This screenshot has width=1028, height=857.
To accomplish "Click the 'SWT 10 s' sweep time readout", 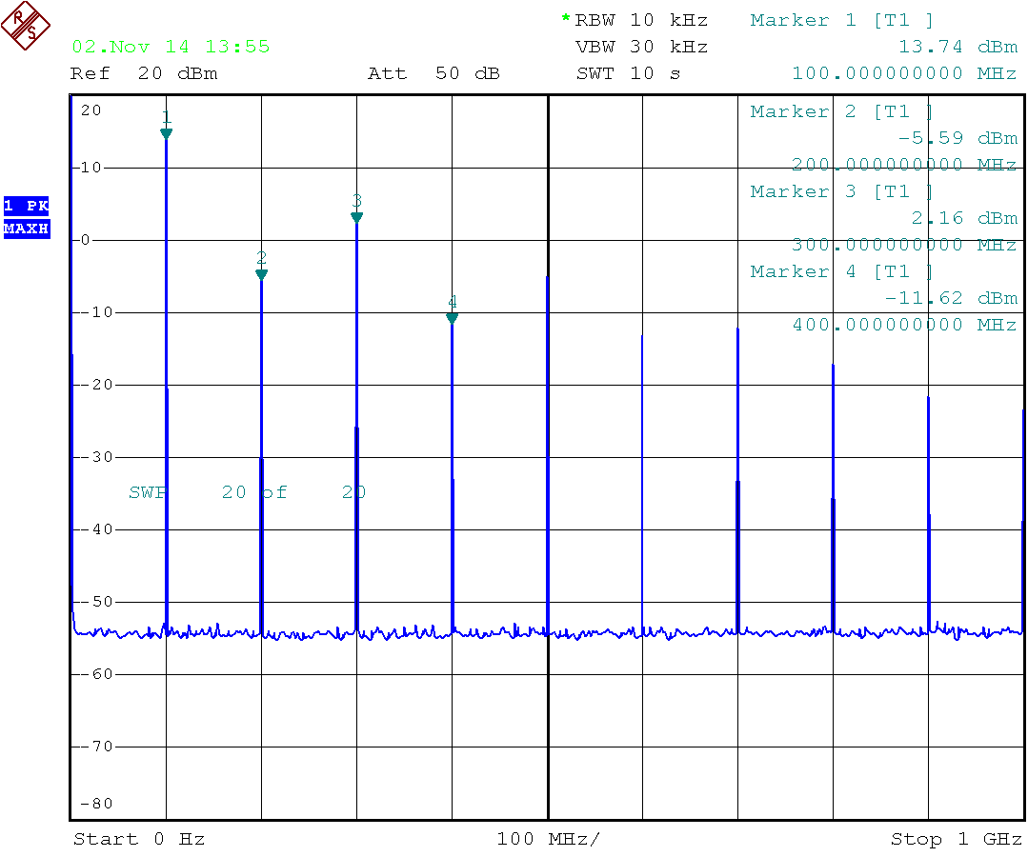I will pyautogui.click(x=628, y=73).
